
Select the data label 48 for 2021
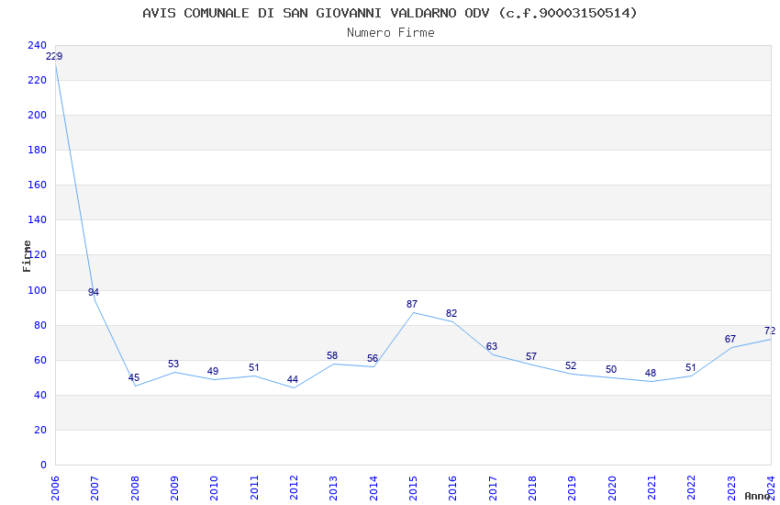(651, 373)
